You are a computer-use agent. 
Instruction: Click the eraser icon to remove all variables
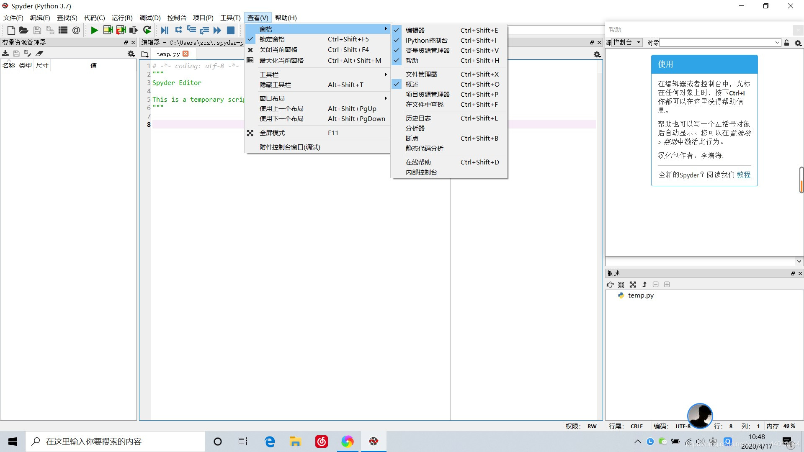39,54
